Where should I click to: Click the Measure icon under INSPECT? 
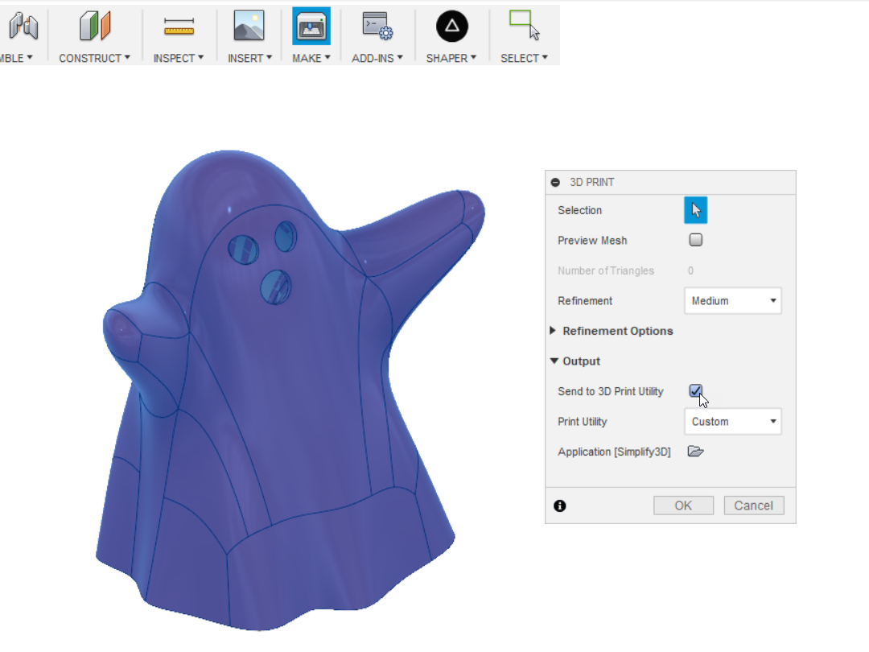(x=179, y=25)
